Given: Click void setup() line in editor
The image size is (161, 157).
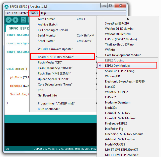Looking at the screenshot, I should [x=17, y=69].
